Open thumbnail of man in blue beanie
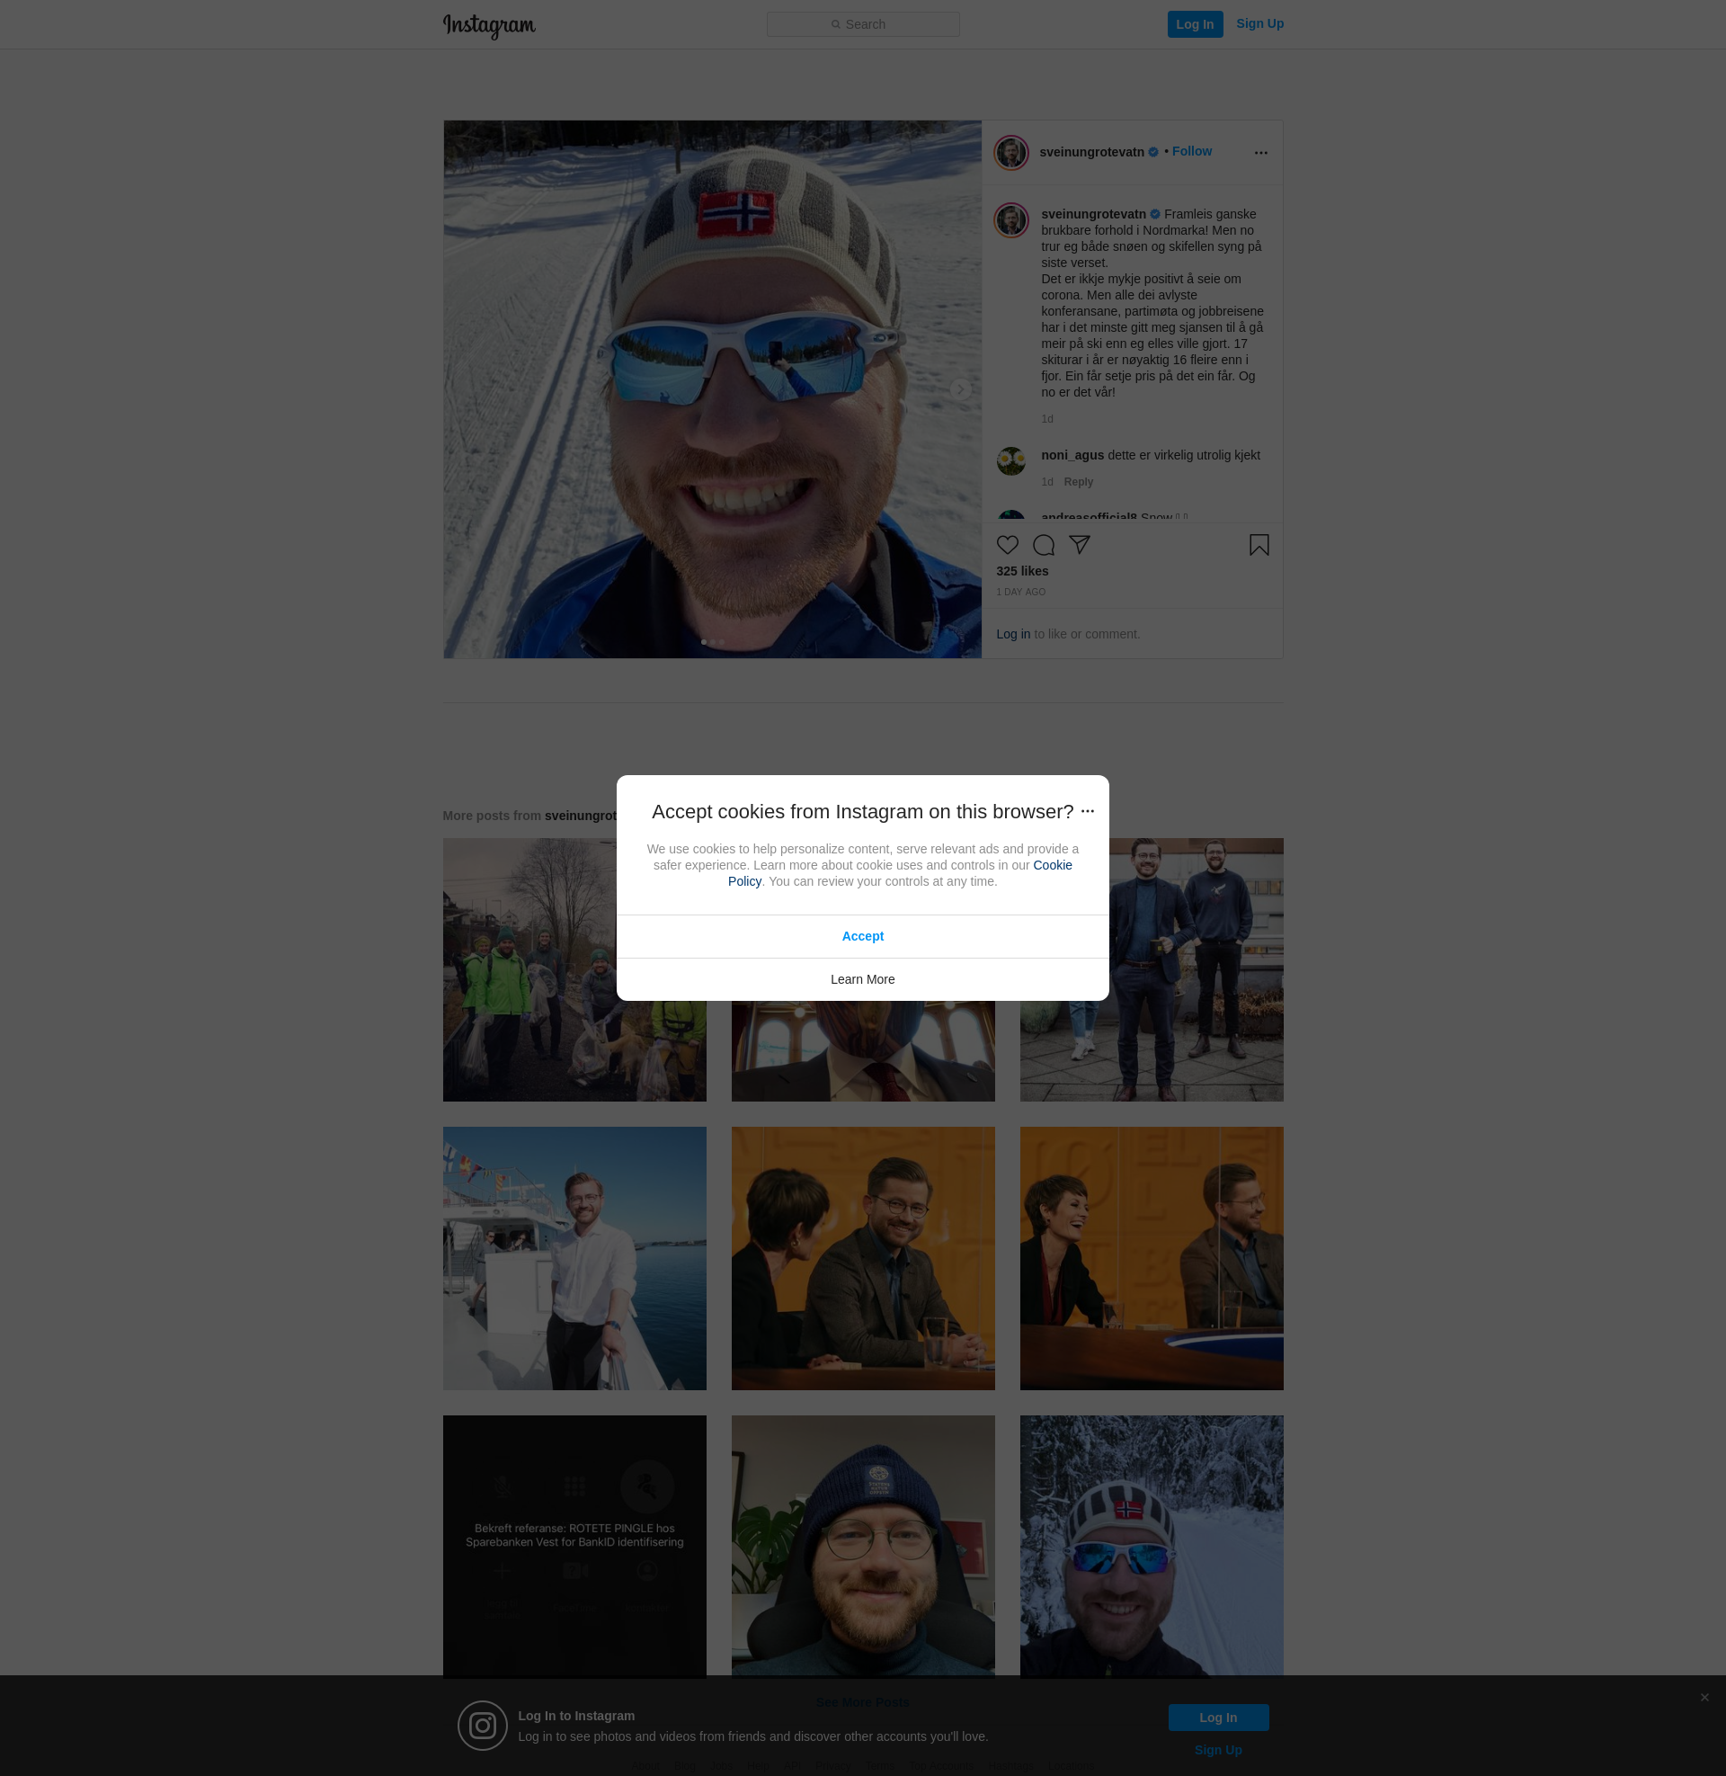 pyautogui.click(x=862, y=1546)
